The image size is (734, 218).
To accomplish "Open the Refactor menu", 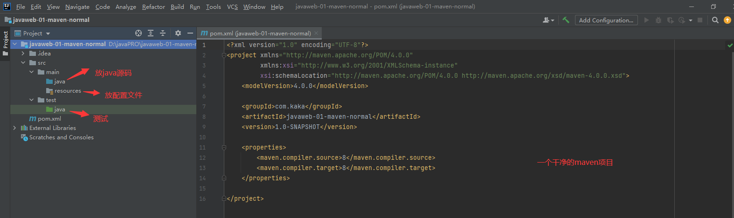I will coord(153,7).
